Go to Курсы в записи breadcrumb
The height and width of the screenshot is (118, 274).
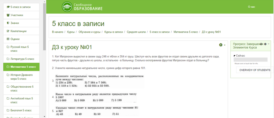[114, 32]
